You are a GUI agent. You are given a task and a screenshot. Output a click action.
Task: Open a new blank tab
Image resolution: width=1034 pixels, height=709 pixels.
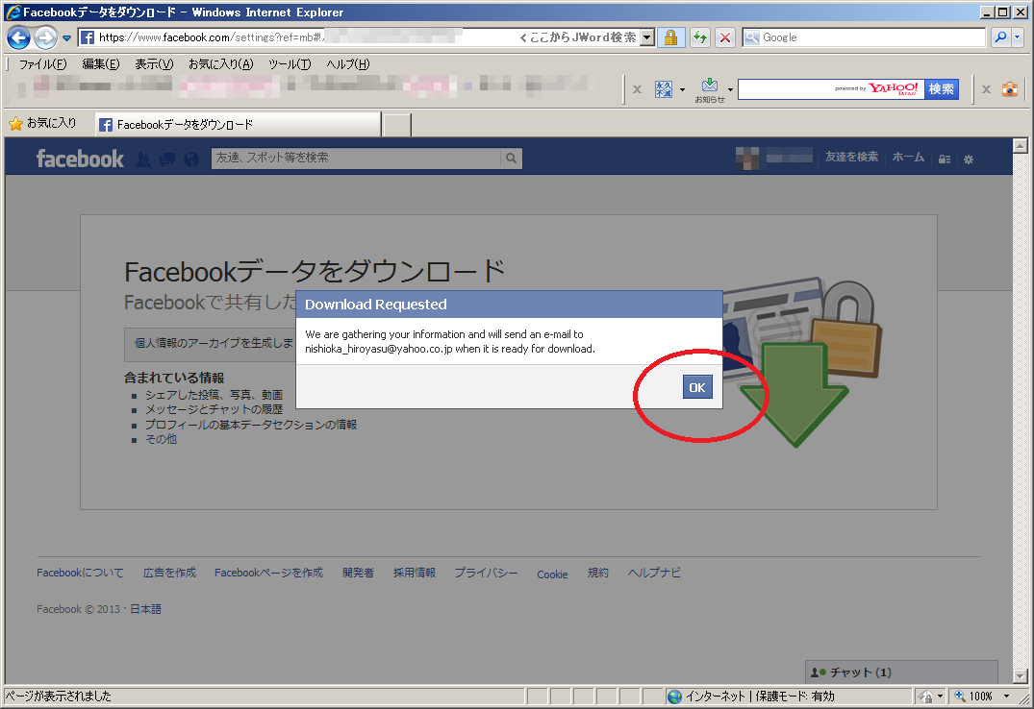(x=397, y=125)
